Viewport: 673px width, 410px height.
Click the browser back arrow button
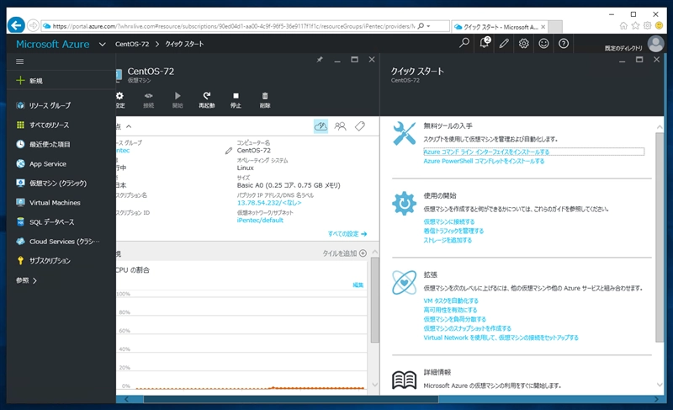tap(16, 25)
